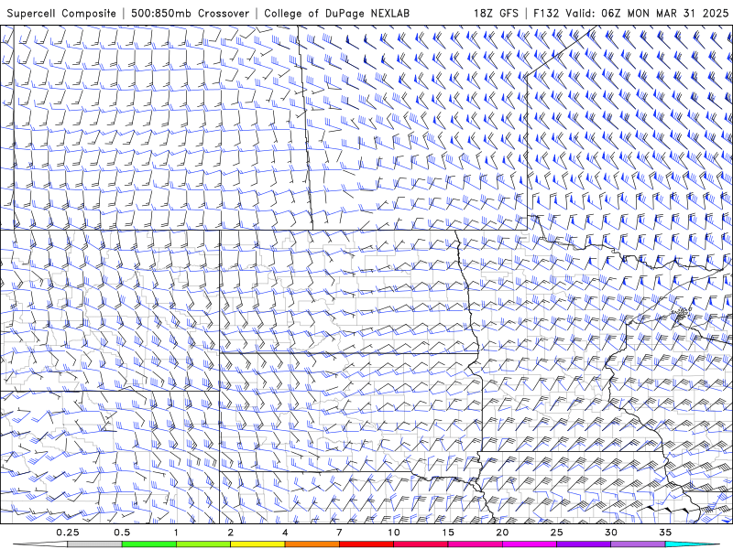Click the legend value 4

[x=285, y=533]
